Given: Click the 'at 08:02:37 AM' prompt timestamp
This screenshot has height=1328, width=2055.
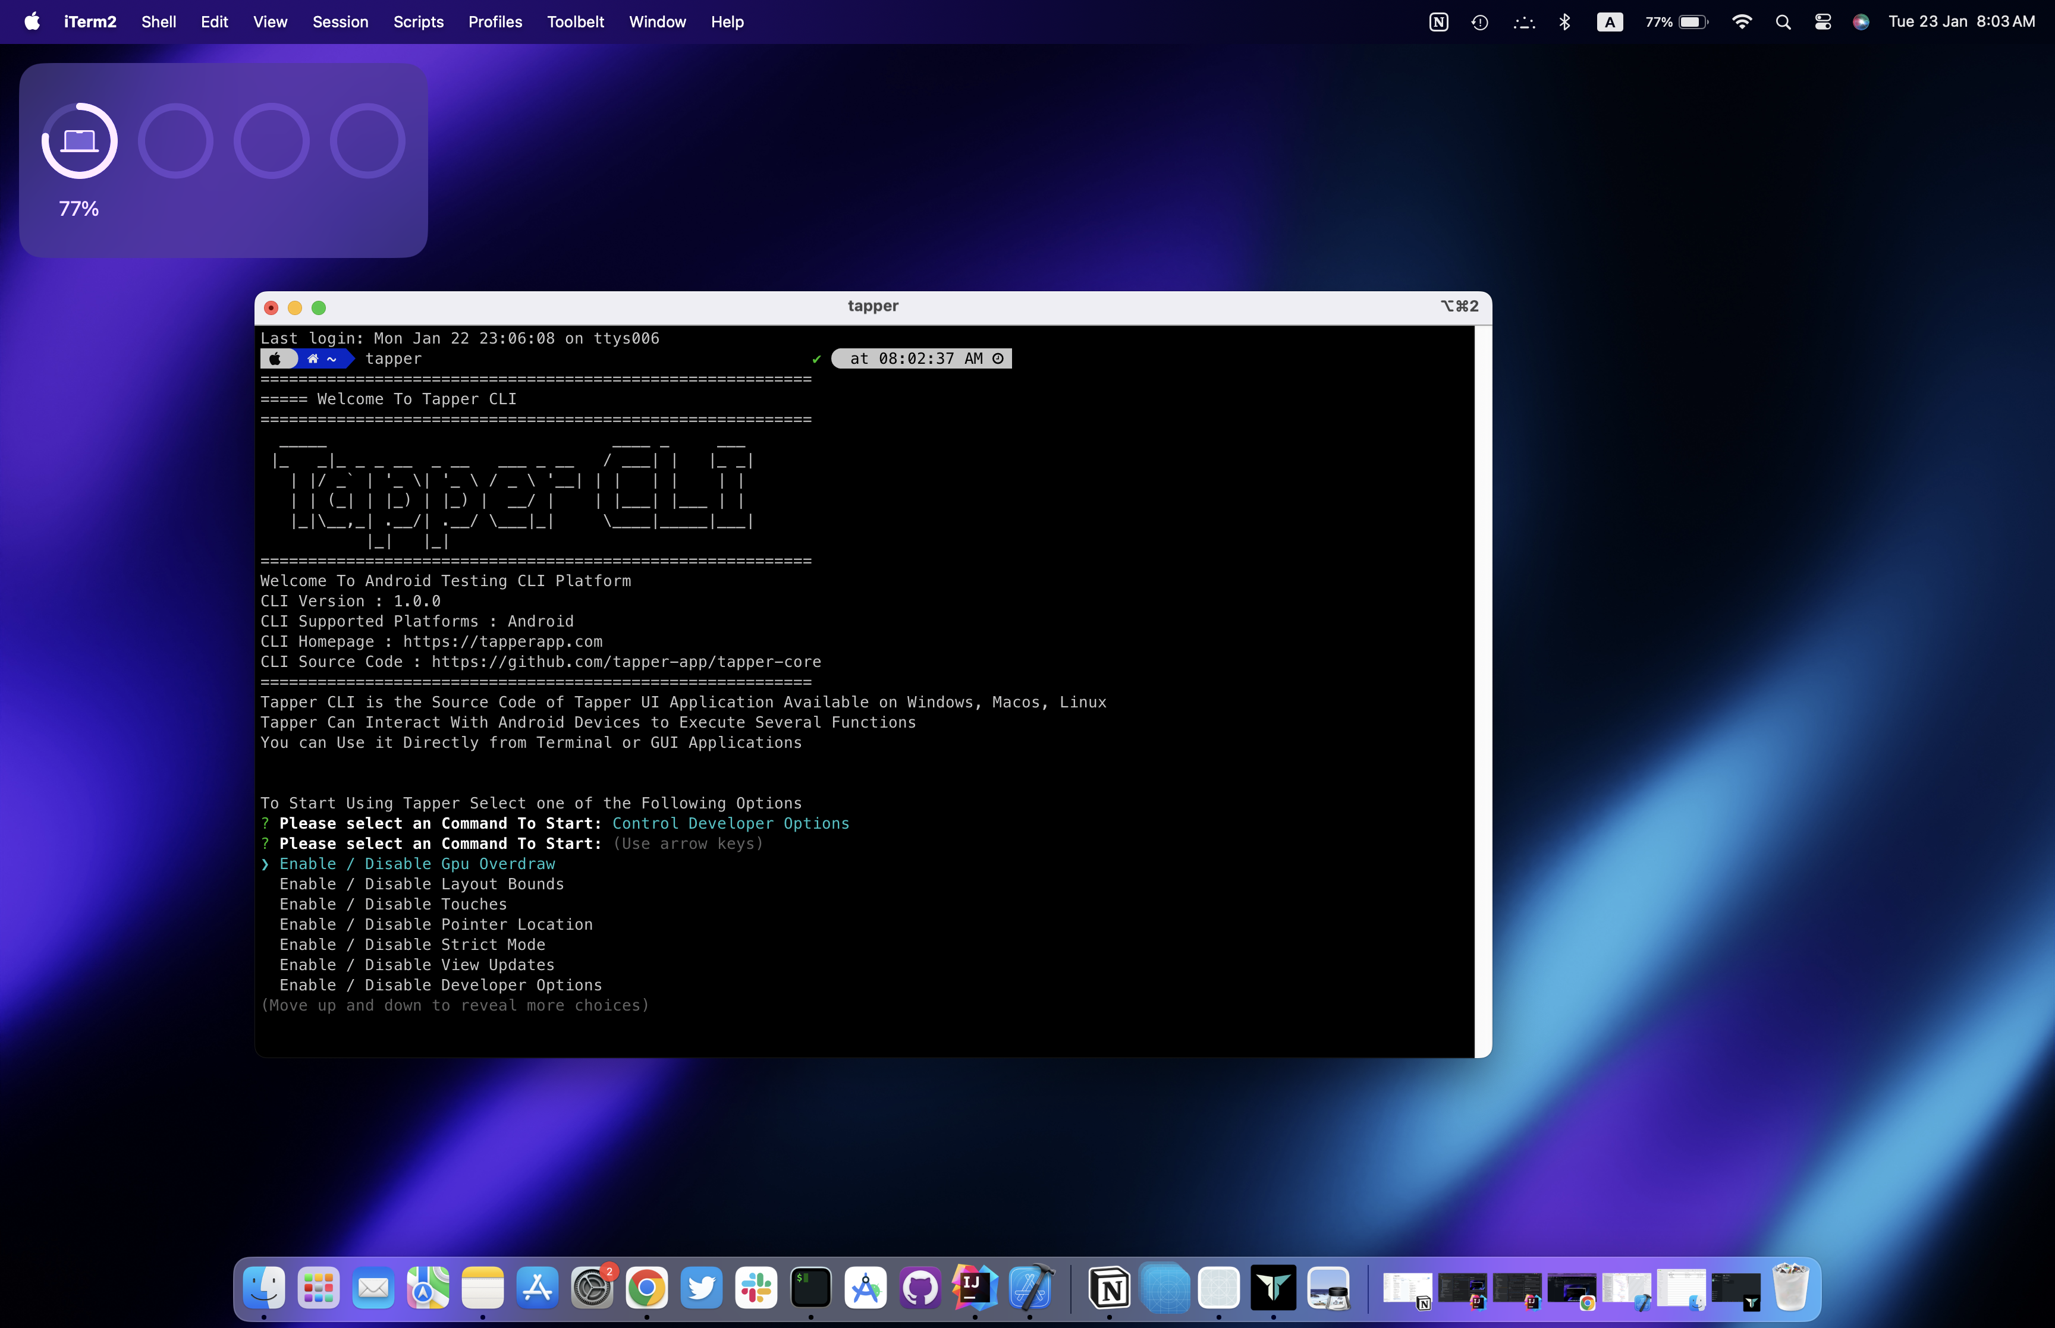Looking at the screenshot, I should tap(921, 358).
